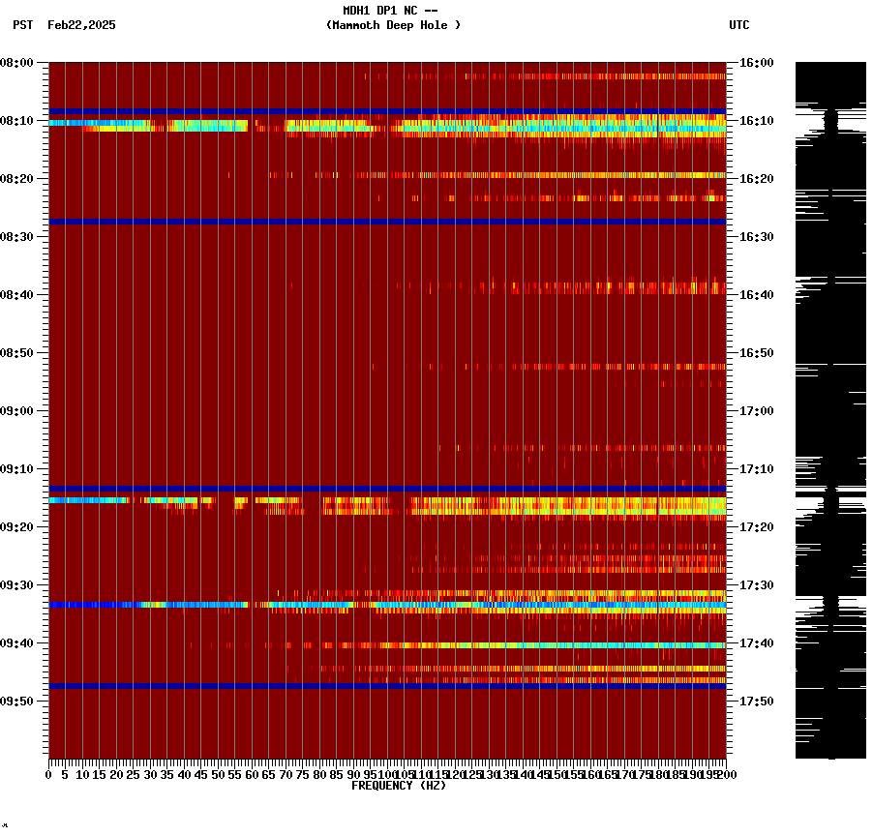The height and width of the screenshot is (836, 873).
Task: Click the UTC timezone label
Action: tap(738, 26)
